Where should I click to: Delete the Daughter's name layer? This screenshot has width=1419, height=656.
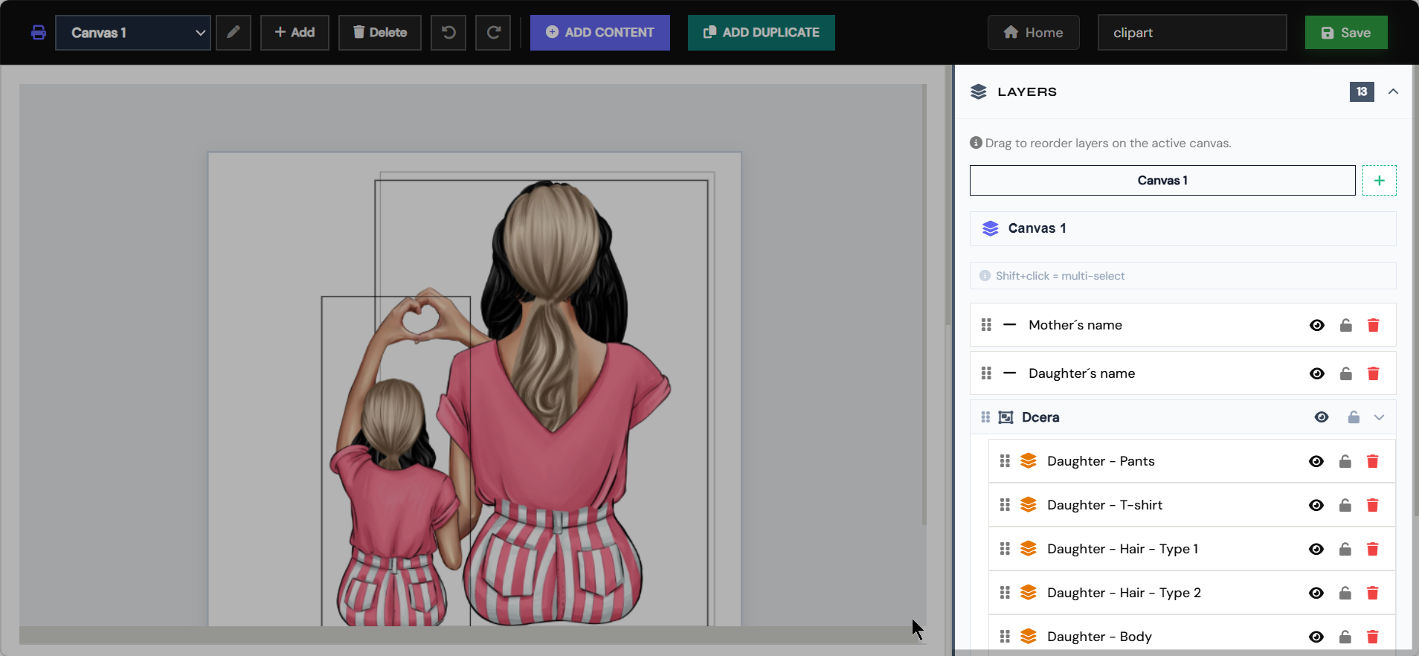(1374, 373)
